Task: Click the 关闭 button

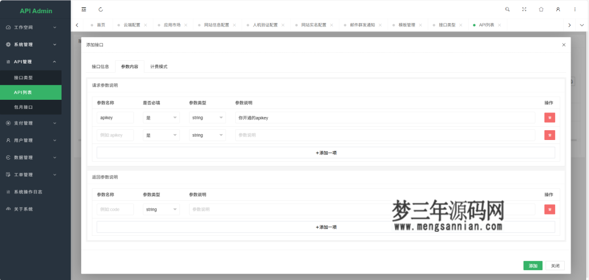Action: 555,266
